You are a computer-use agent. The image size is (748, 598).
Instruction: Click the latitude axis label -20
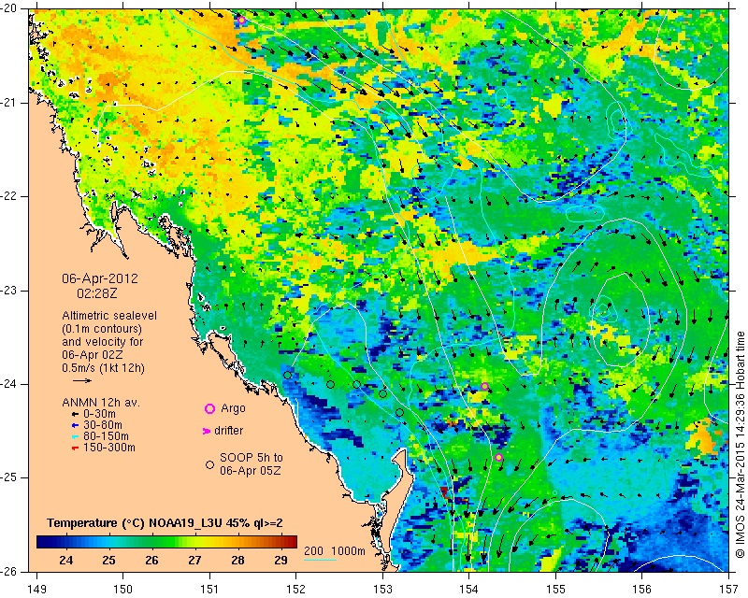(10, 9)
